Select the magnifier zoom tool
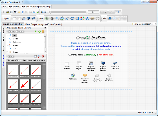Screen dimensions: 158x116 [x=57, y=19]
